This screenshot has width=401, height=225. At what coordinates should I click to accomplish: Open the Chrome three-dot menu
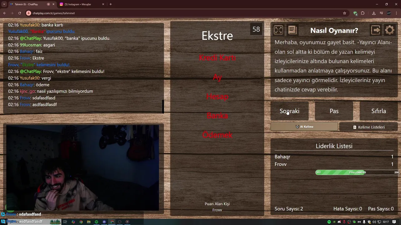(397, 13)
